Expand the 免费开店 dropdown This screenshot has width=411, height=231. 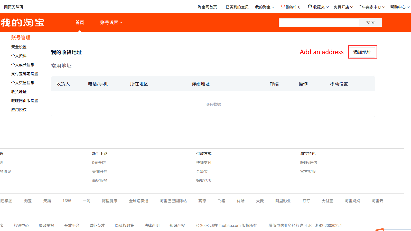343,7
